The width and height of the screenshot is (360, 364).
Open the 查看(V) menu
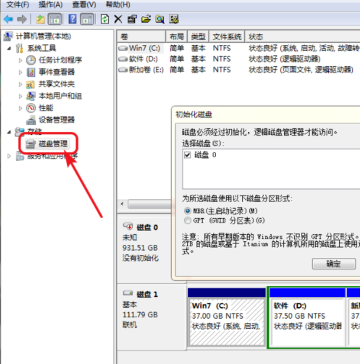83,5
